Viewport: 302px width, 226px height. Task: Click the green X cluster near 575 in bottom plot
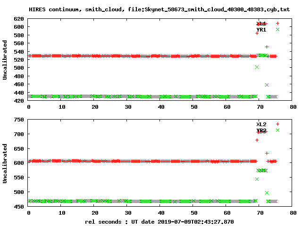(262, 170)
